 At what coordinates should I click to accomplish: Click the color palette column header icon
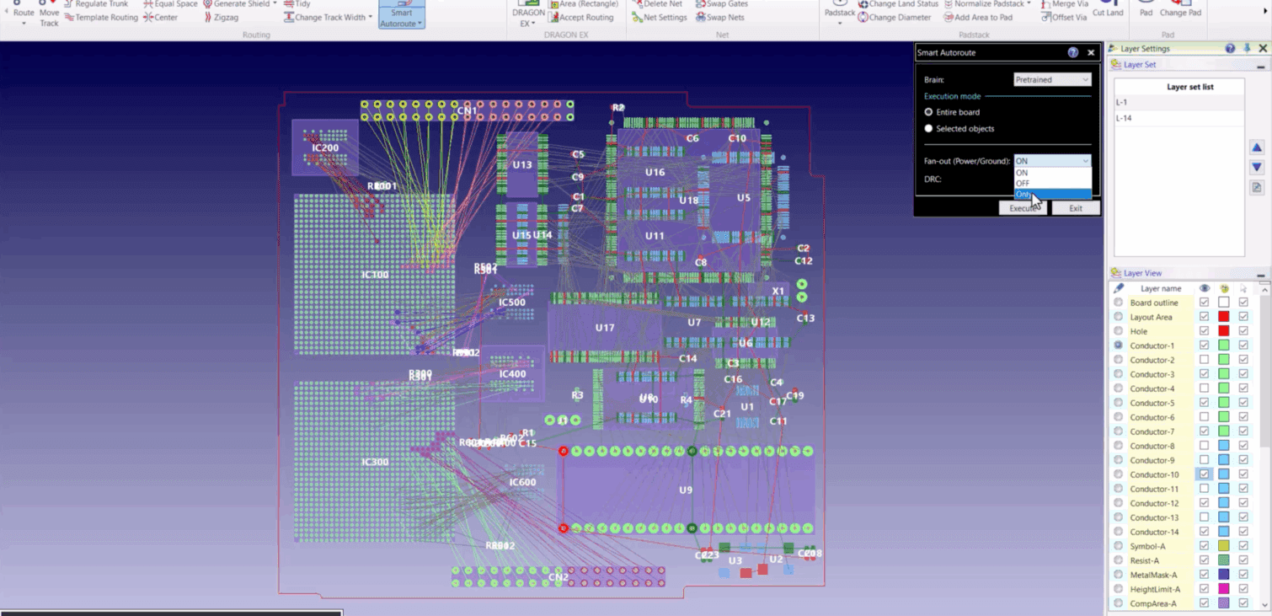tap(1224, 288)
